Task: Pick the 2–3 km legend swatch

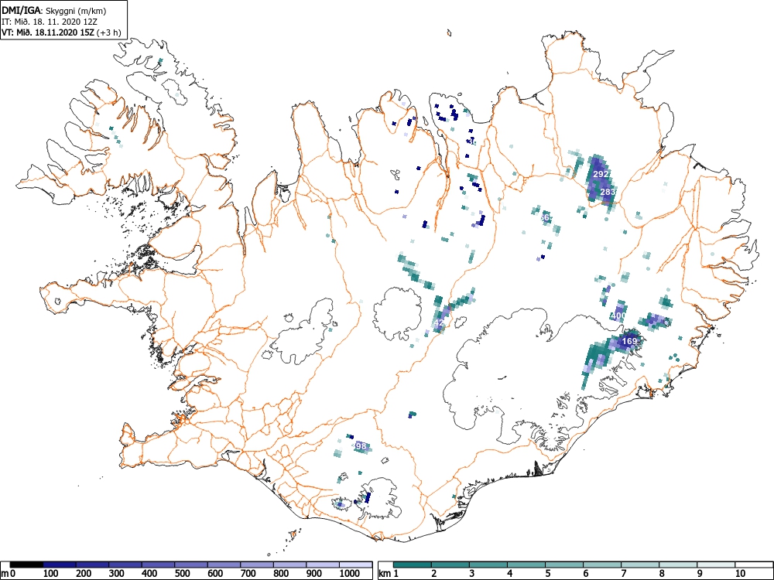Action: click(450, 565)
